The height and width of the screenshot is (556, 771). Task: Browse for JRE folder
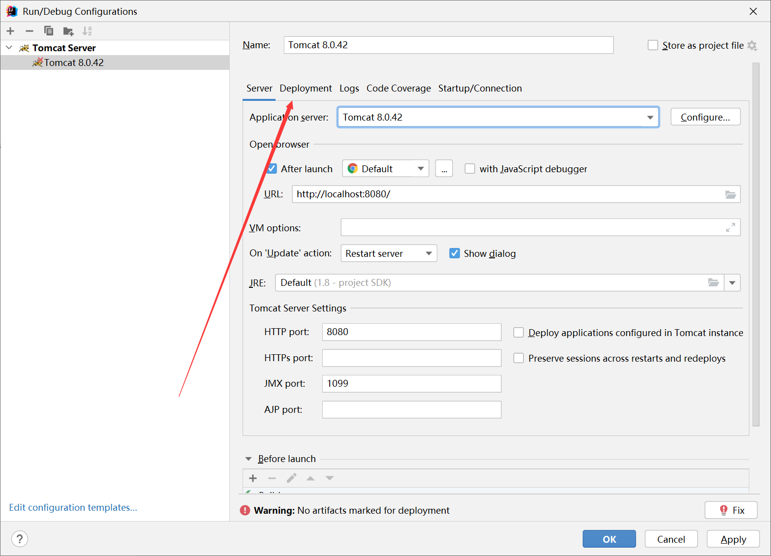[x=713, y=282]
